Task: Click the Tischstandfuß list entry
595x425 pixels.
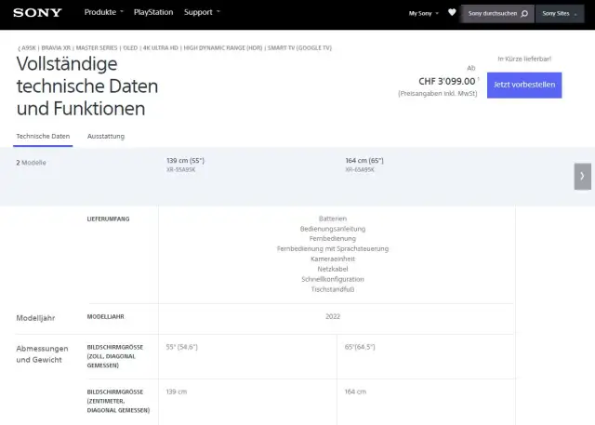Action: pyautogui.click(x=333, y=289)
